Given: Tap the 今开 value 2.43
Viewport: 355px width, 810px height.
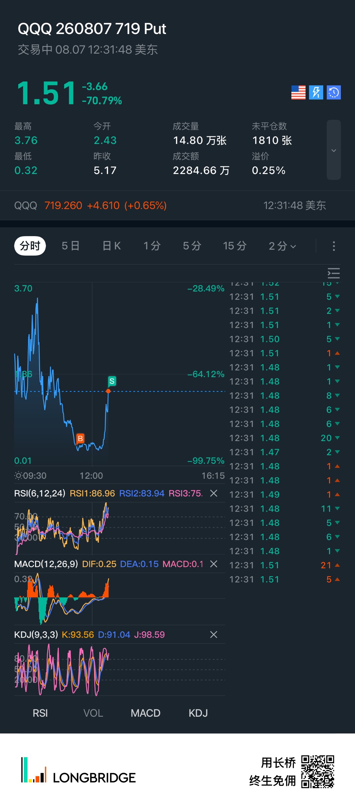Looking at the screenshot, I should [x=105, y=140].
